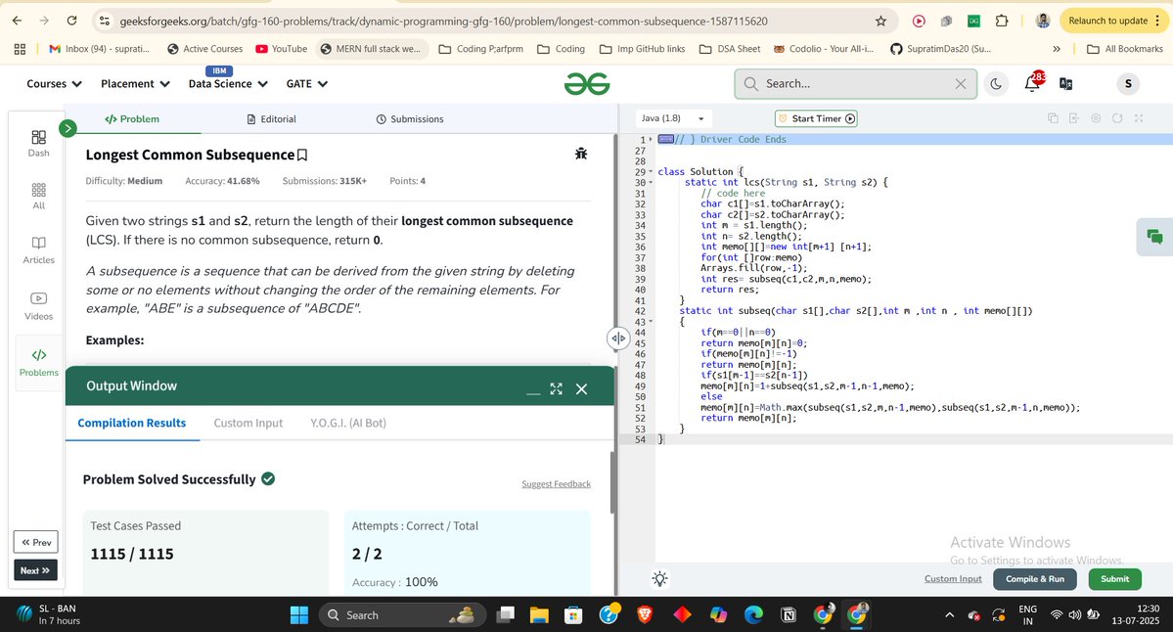Star this page in the address bar
This screenshot has width=1173, height=632.
point(880,21)
